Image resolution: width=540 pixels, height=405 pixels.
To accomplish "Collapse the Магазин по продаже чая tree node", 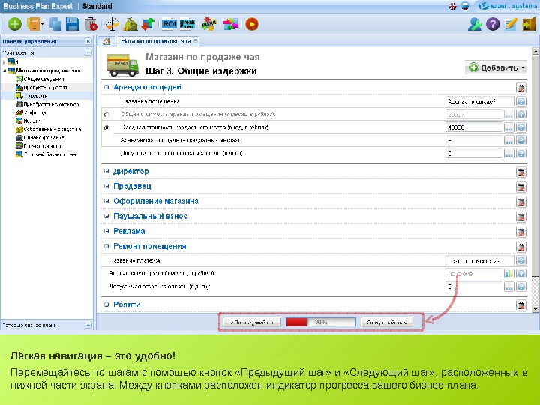I will (4, 70).
